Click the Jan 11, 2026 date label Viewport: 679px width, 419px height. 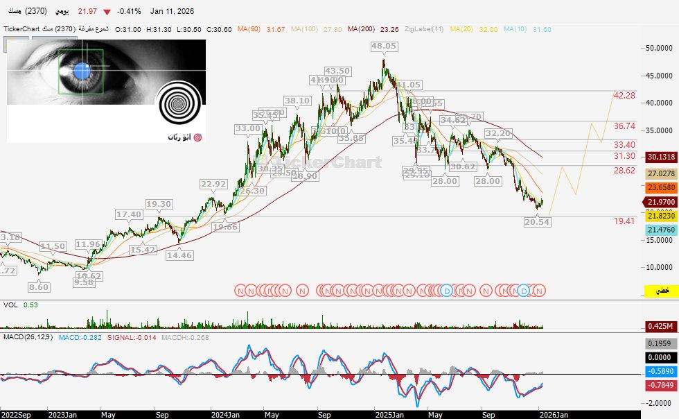(x=172, y=11)
